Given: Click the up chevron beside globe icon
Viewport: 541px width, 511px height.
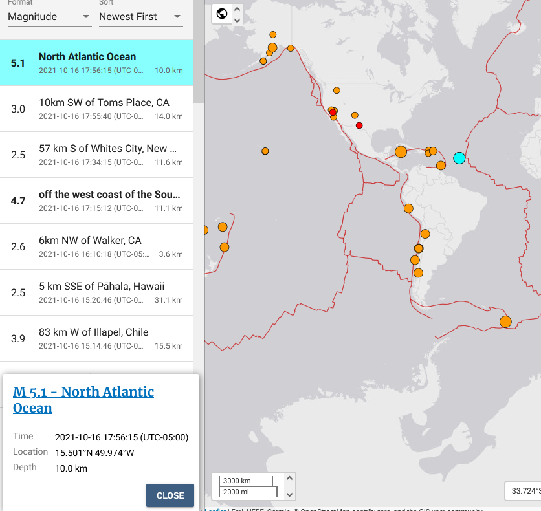Looking at the screenshot, I should pos(237,9).
